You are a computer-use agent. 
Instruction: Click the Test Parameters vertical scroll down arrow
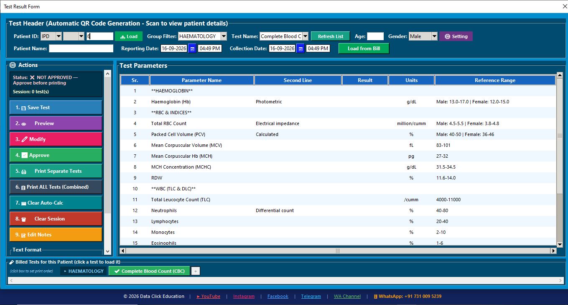tap(560, 244)
